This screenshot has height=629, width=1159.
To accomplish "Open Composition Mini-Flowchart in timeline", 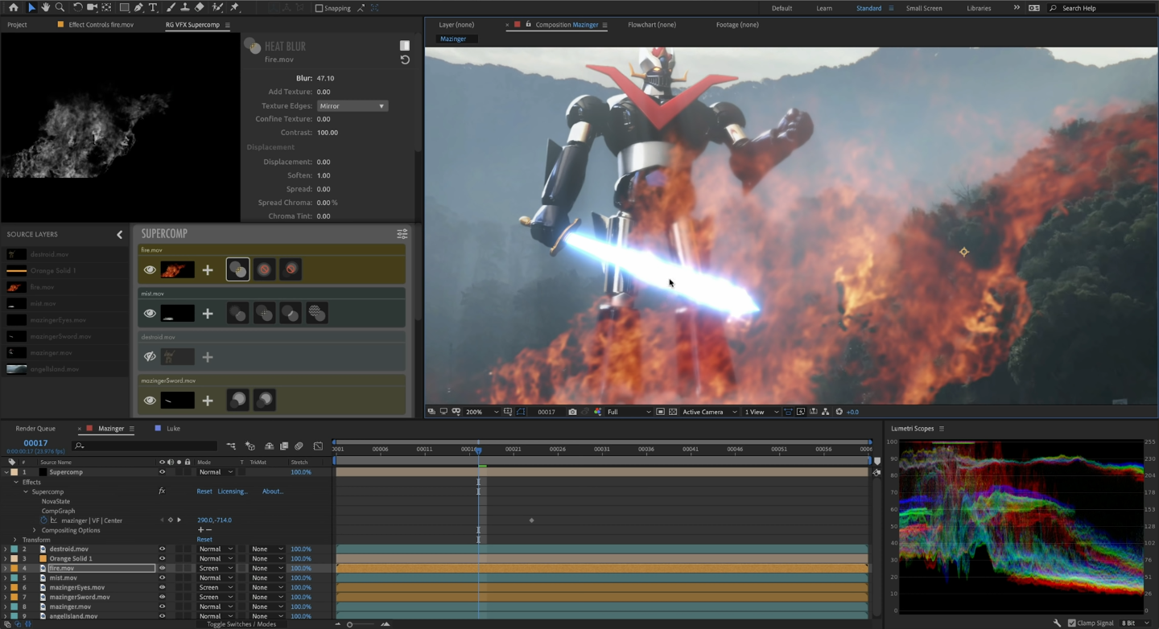I will (x=232, y=446).
